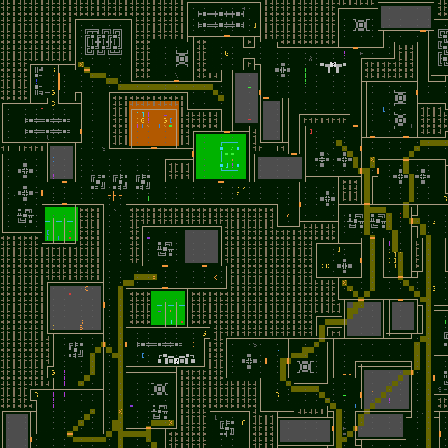Click the blue @ player glyph

(x=277, y=350)
